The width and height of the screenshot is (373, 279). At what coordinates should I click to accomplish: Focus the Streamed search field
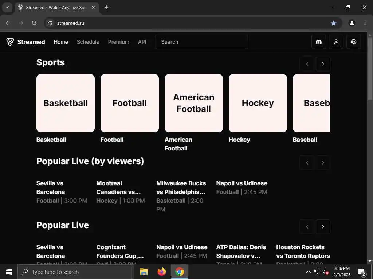[x=201, y=42]
